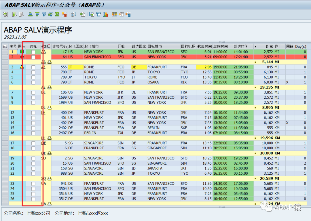Click the DL airline hotspot link
The image size is (311, 221).
(x=43, y=93)
